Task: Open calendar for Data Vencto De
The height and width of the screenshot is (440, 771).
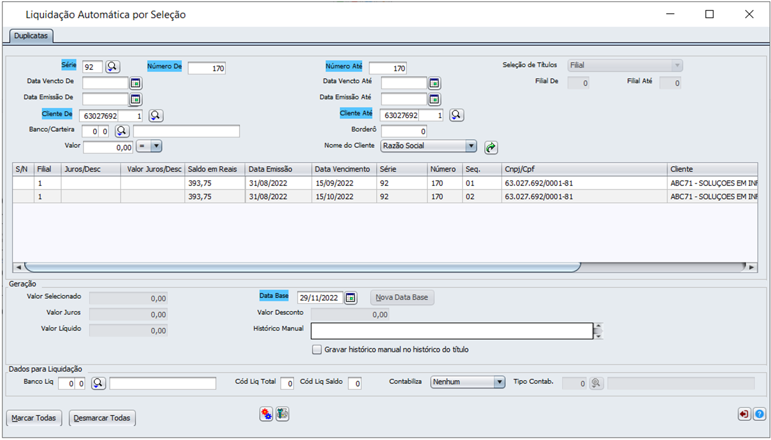Action: (135, 83)
